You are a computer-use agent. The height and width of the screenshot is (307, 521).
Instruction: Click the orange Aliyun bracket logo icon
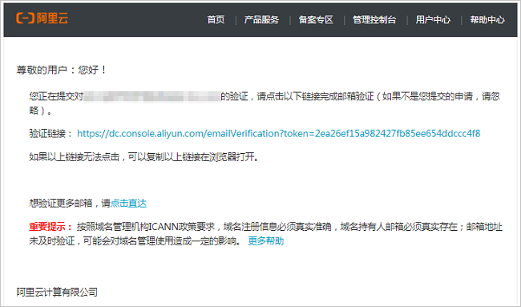[26, 18]
